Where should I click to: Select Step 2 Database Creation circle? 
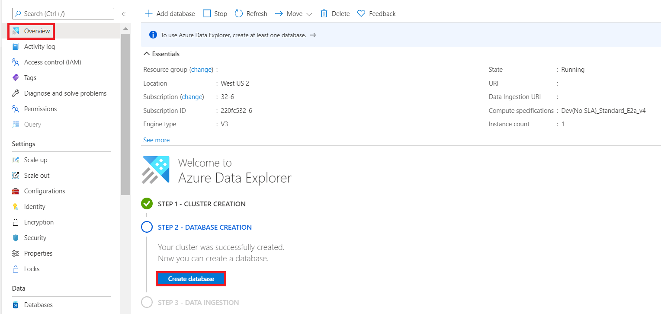(147, 227)
